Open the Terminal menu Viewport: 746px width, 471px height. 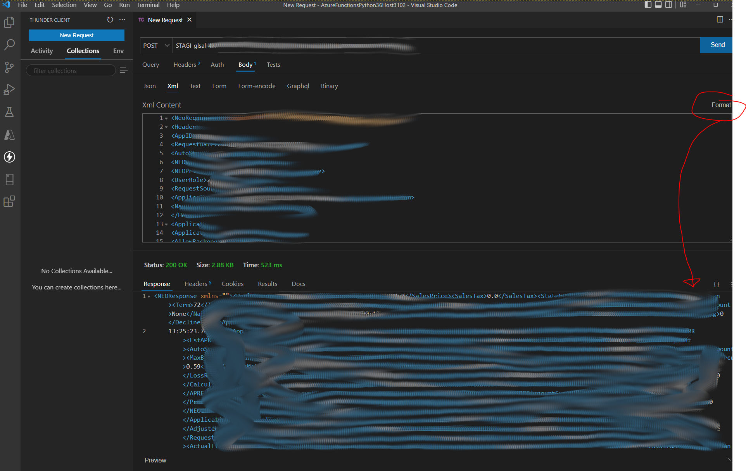[x=148, y=5]
